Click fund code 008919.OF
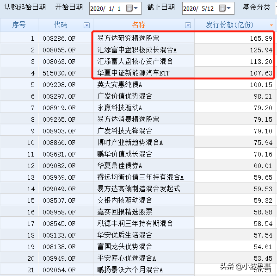277x276 pixels. 59,108
